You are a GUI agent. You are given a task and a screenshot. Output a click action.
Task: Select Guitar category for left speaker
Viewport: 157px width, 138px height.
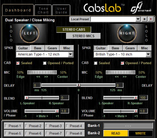pyautogui.click(x=23, y=48)
